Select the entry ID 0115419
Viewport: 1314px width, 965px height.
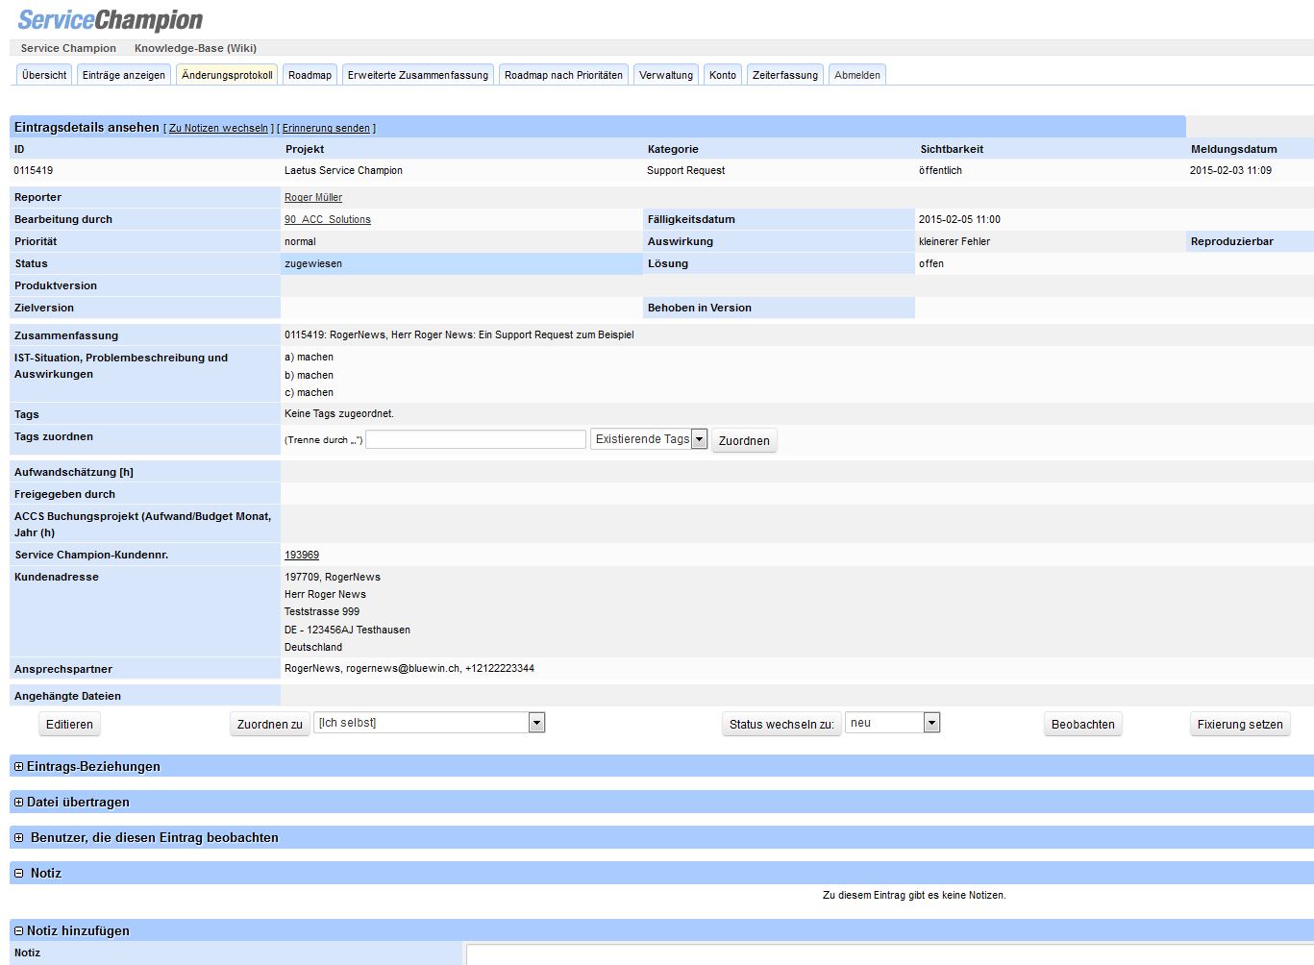34,170
